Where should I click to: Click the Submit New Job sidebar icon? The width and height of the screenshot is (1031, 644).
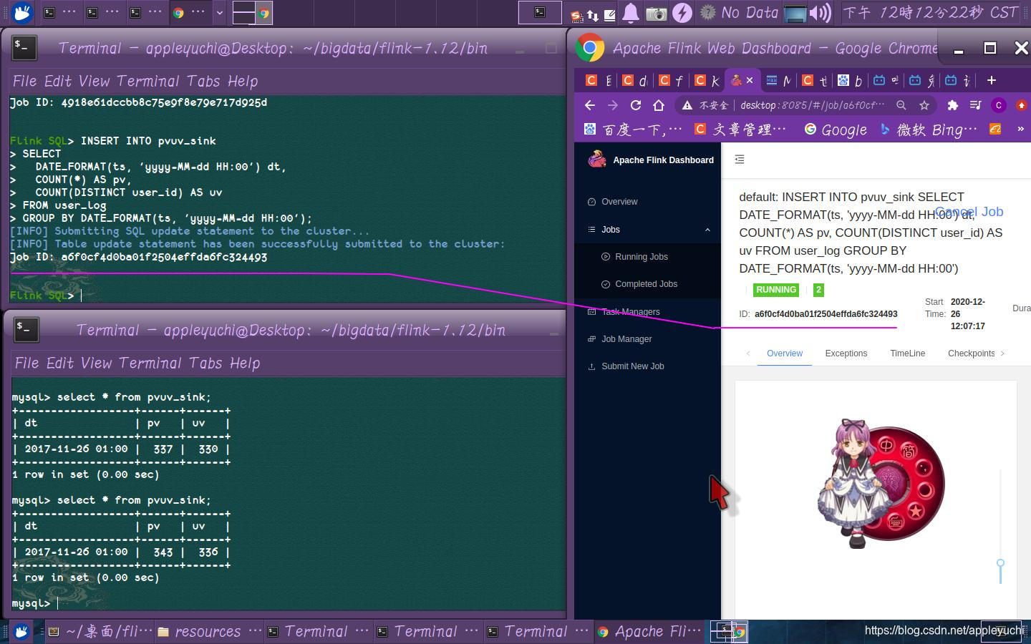tap(591, 366)
